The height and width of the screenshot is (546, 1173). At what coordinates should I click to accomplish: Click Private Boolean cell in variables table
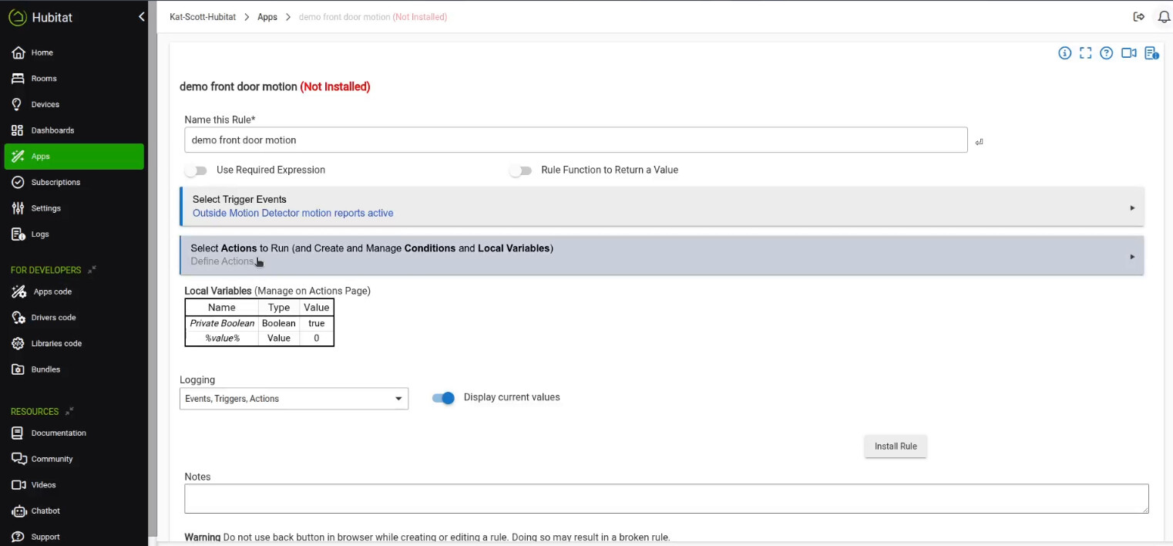pyautogui.click(x=222, y=323)
